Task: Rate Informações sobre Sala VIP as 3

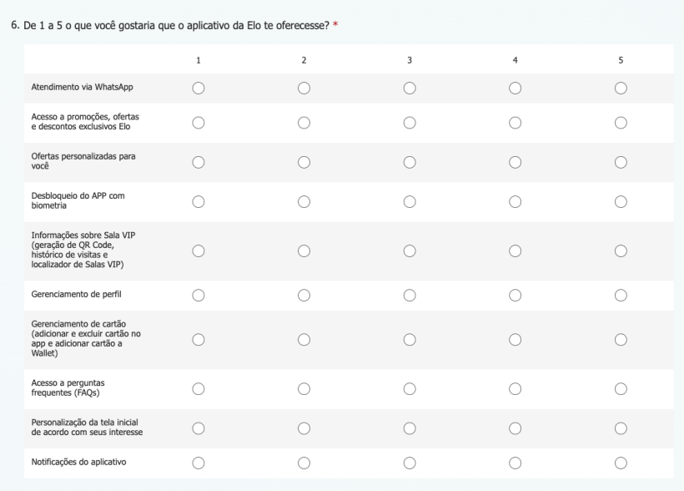Action: (410, 251)
